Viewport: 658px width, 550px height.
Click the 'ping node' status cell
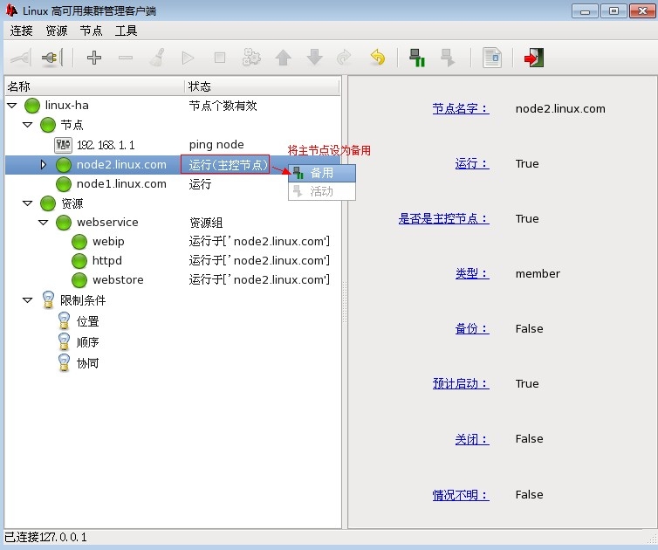point(216,145)
